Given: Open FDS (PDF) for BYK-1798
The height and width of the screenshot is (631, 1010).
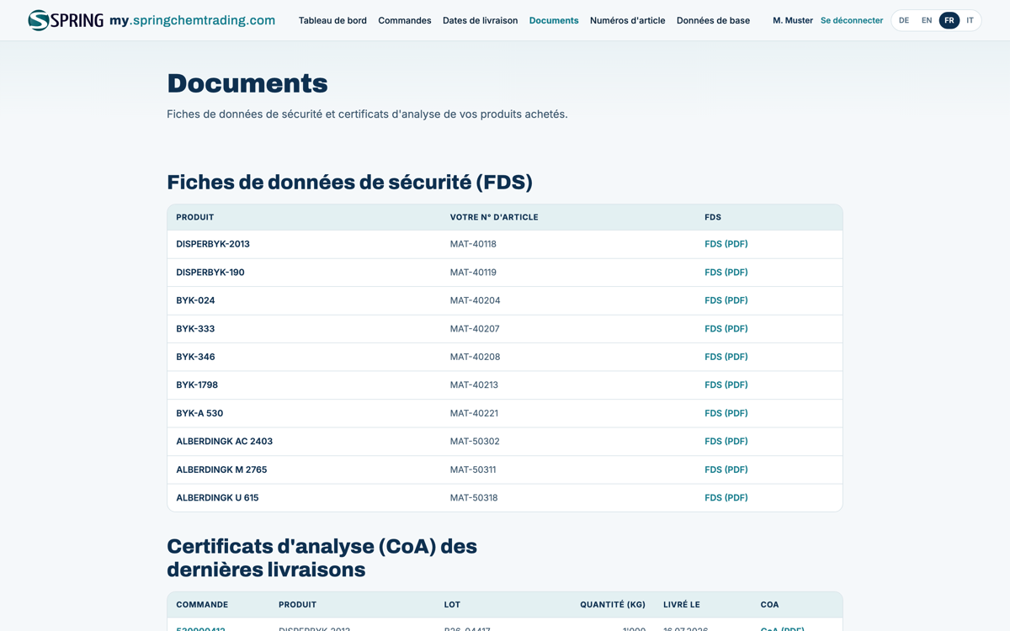Looking at the screenshot, I should (x=726, y=384).
